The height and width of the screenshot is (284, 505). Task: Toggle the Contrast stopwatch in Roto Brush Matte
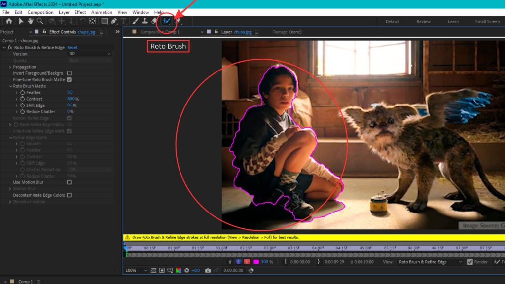point(23,99)
